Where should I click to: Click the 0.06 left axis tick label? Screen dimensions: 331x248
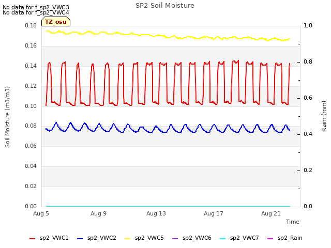click(x=31, y=146)
